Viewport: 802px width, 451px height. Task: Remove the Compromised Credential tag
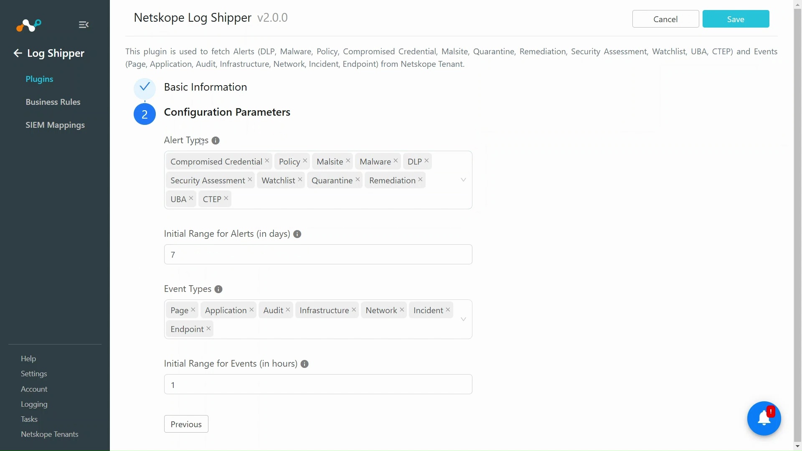(267, 161)
